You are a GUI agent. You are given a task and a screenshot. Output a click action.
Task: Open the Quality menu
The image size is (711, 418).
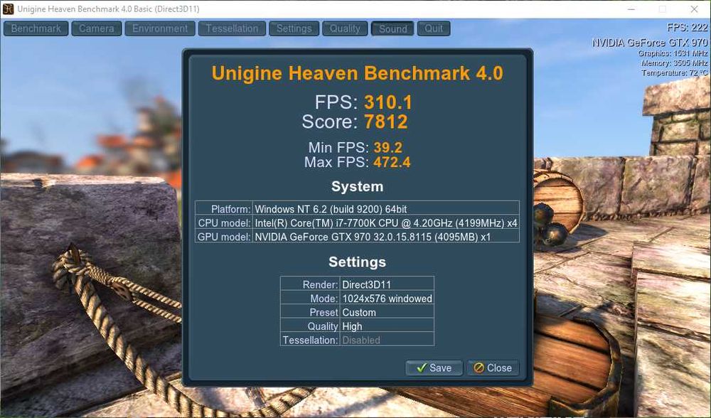point(345,28)
